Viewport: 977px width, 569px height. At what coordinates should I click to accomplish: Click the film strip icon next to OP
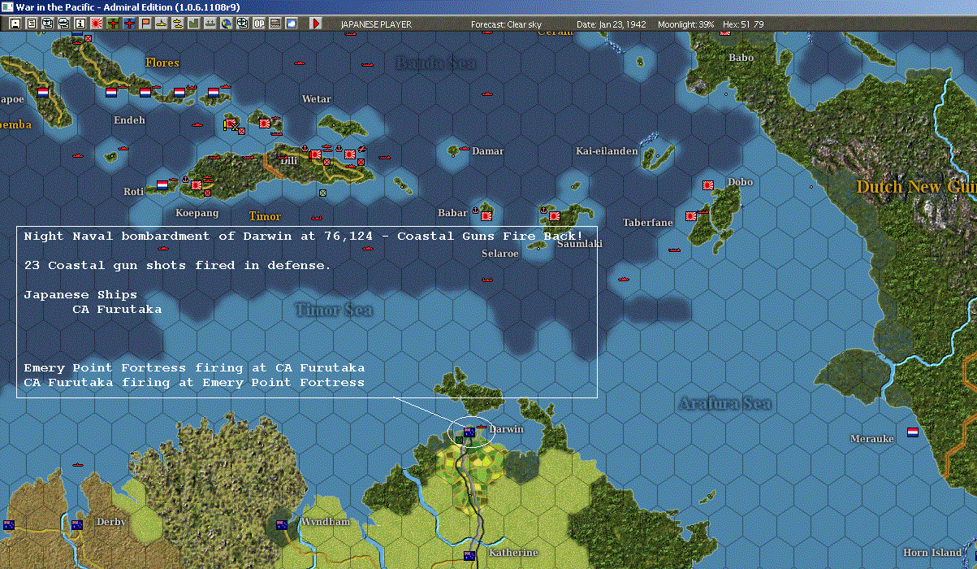point(276,24)
